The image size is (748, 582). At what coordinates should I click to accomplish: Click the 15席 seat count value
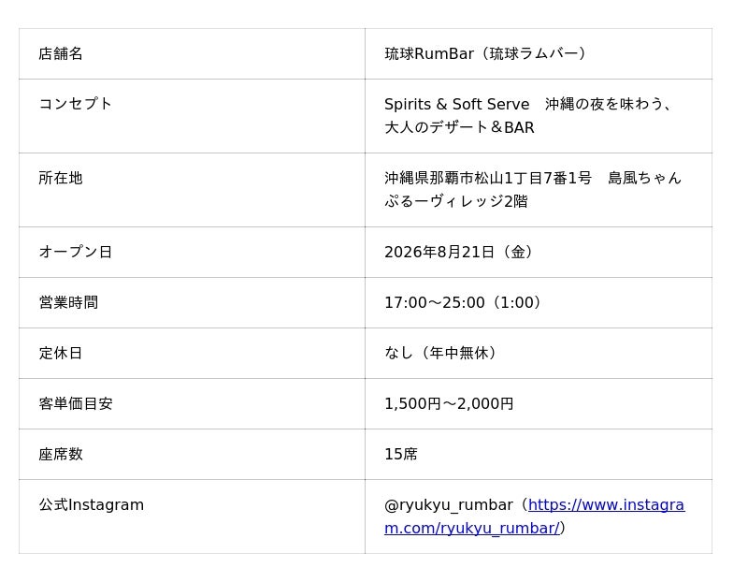click(401, 454)
